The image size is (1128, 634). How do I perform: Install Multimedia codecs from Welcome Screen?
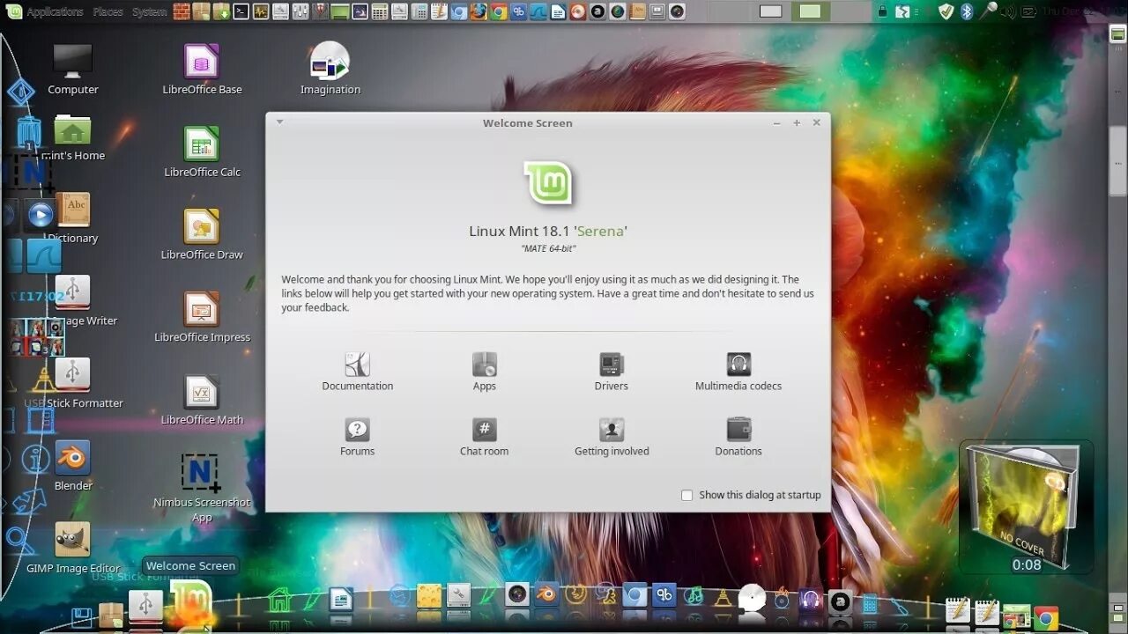[x=738, y=372]
